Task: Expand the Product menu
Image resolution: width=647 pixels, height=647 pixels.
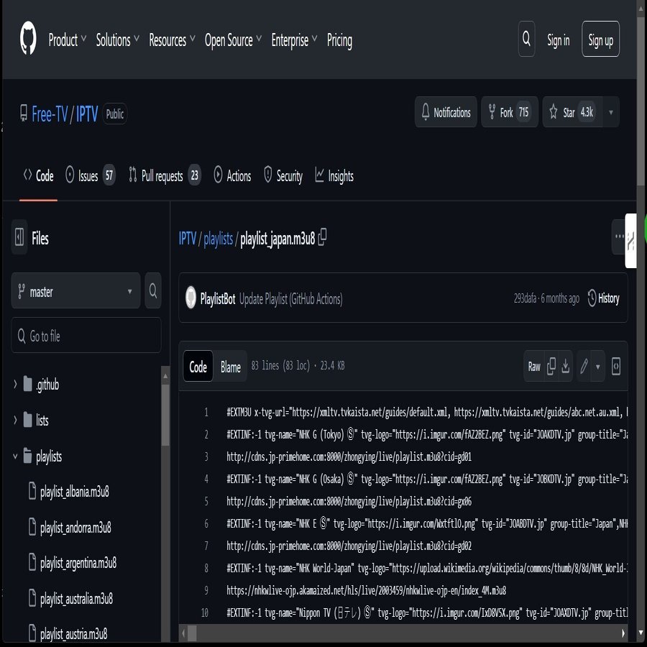Action: pyautogui.click(x=68, y=40)
